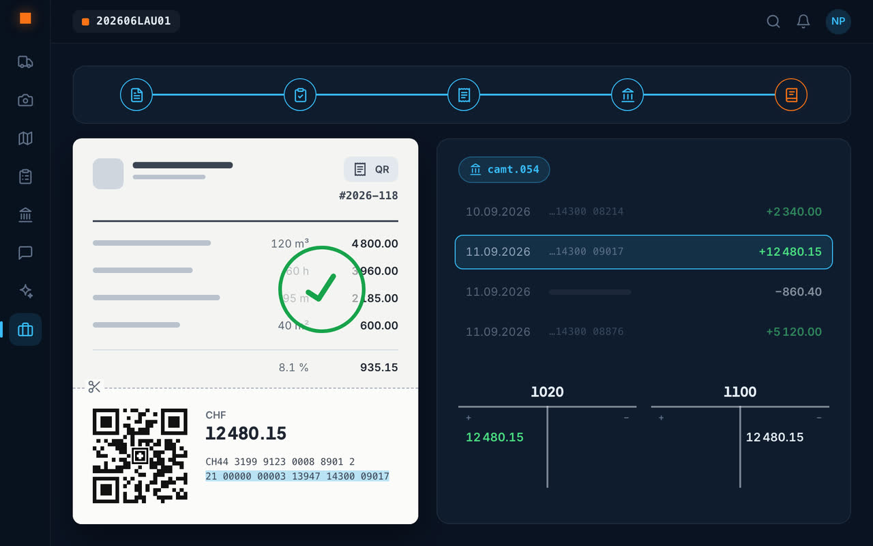Open the bank sidebar icon
The image size is (873, 546).
[25, 215]
